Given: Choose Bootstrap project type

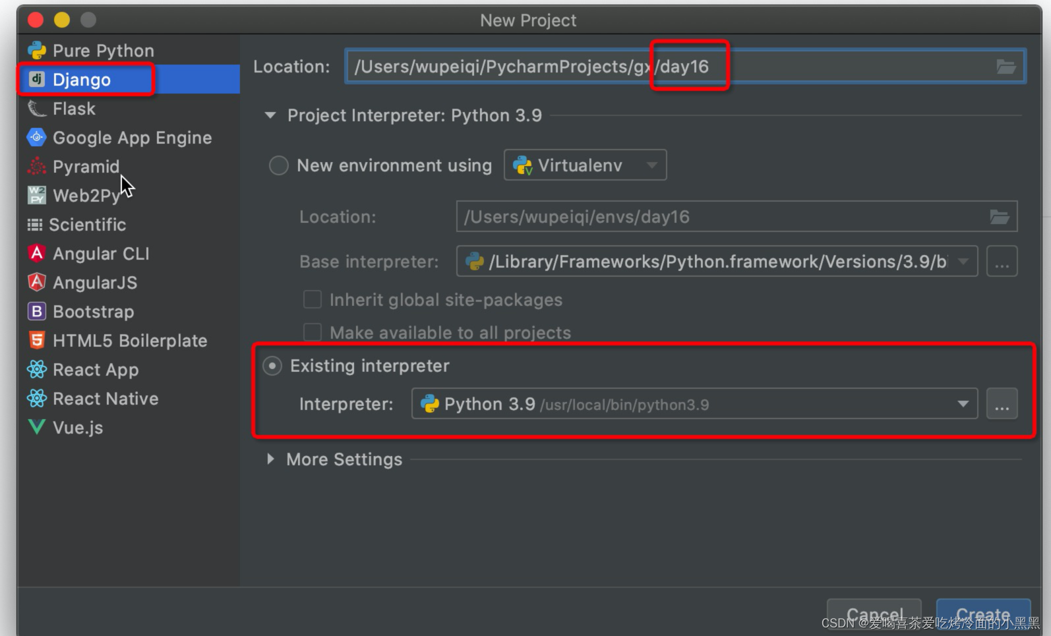Looking at the screenshot, I should coord(93,312).
